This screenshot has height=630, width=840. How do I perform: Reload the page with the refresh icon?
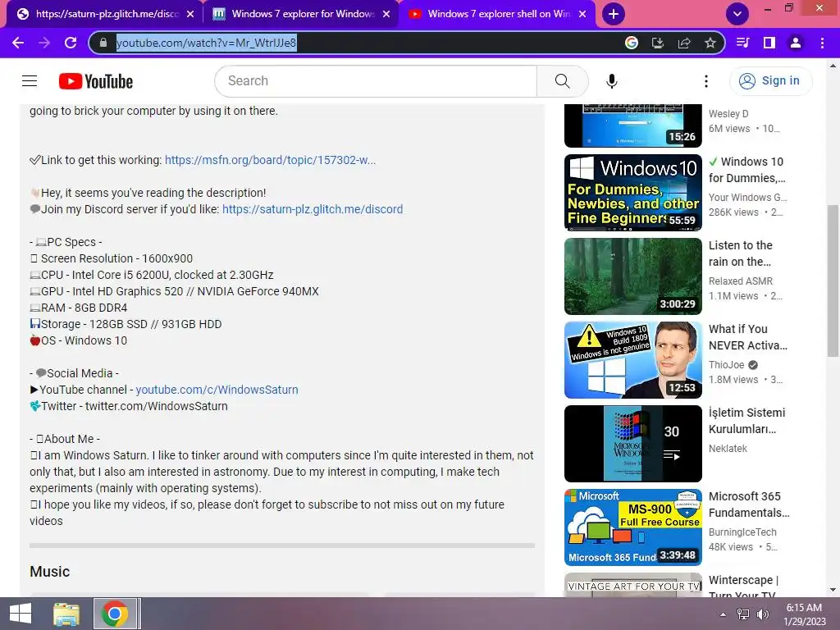tap(71, 43)
